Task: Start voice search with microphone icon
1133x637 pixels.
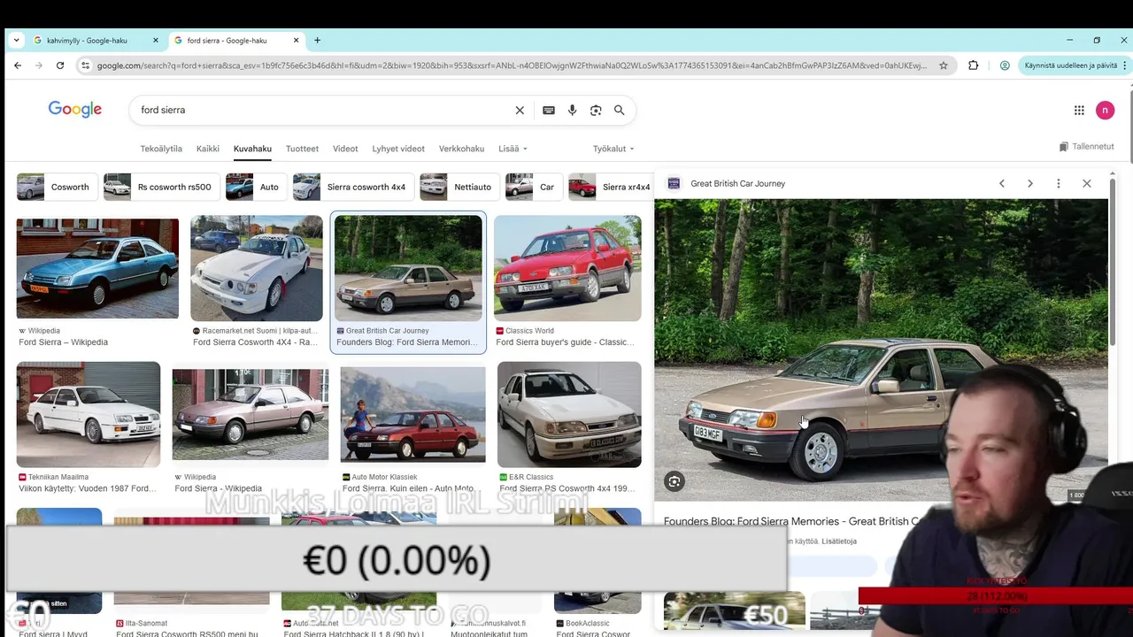Action: (x=572, y=111)
